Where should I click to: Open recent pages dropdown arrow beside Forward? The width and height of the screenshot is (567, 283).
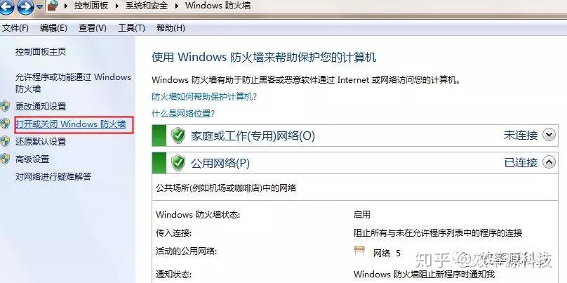(x=39, y=7)
